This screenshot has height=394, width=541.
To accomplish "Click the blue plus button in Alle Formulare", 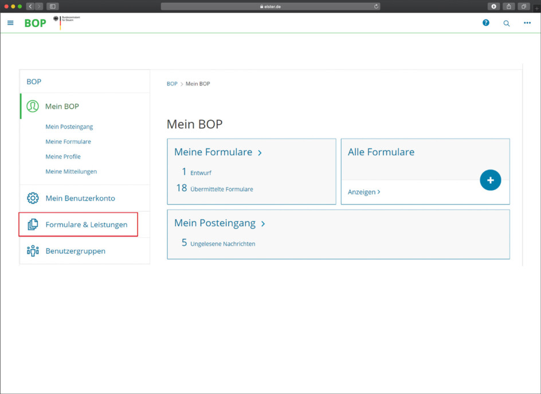I will (x=490, y=180).
